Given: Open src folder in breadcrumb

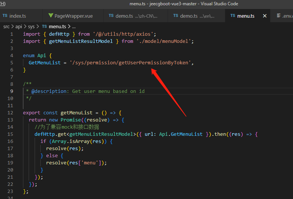Looking at the screenshot, I should click(x=6, y=27).
